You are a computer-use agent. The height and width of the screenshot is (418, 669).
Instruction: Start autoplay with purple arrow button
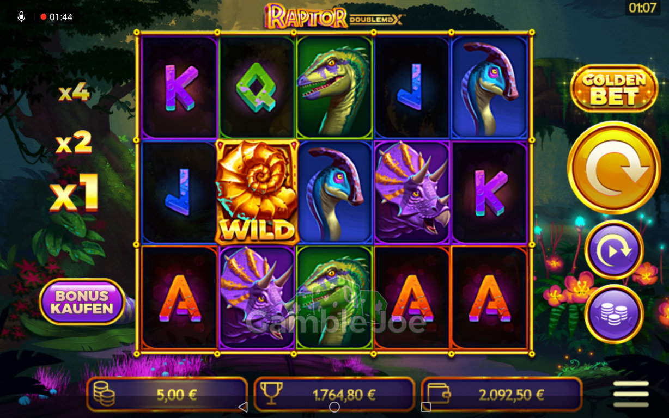point(614,250)
